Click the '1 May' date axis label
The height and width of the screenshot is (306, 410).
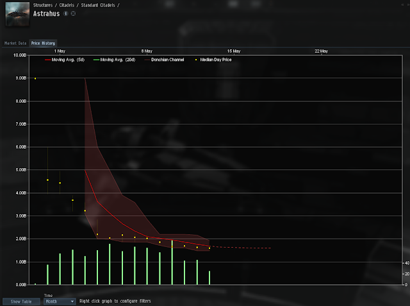[60, 51]
